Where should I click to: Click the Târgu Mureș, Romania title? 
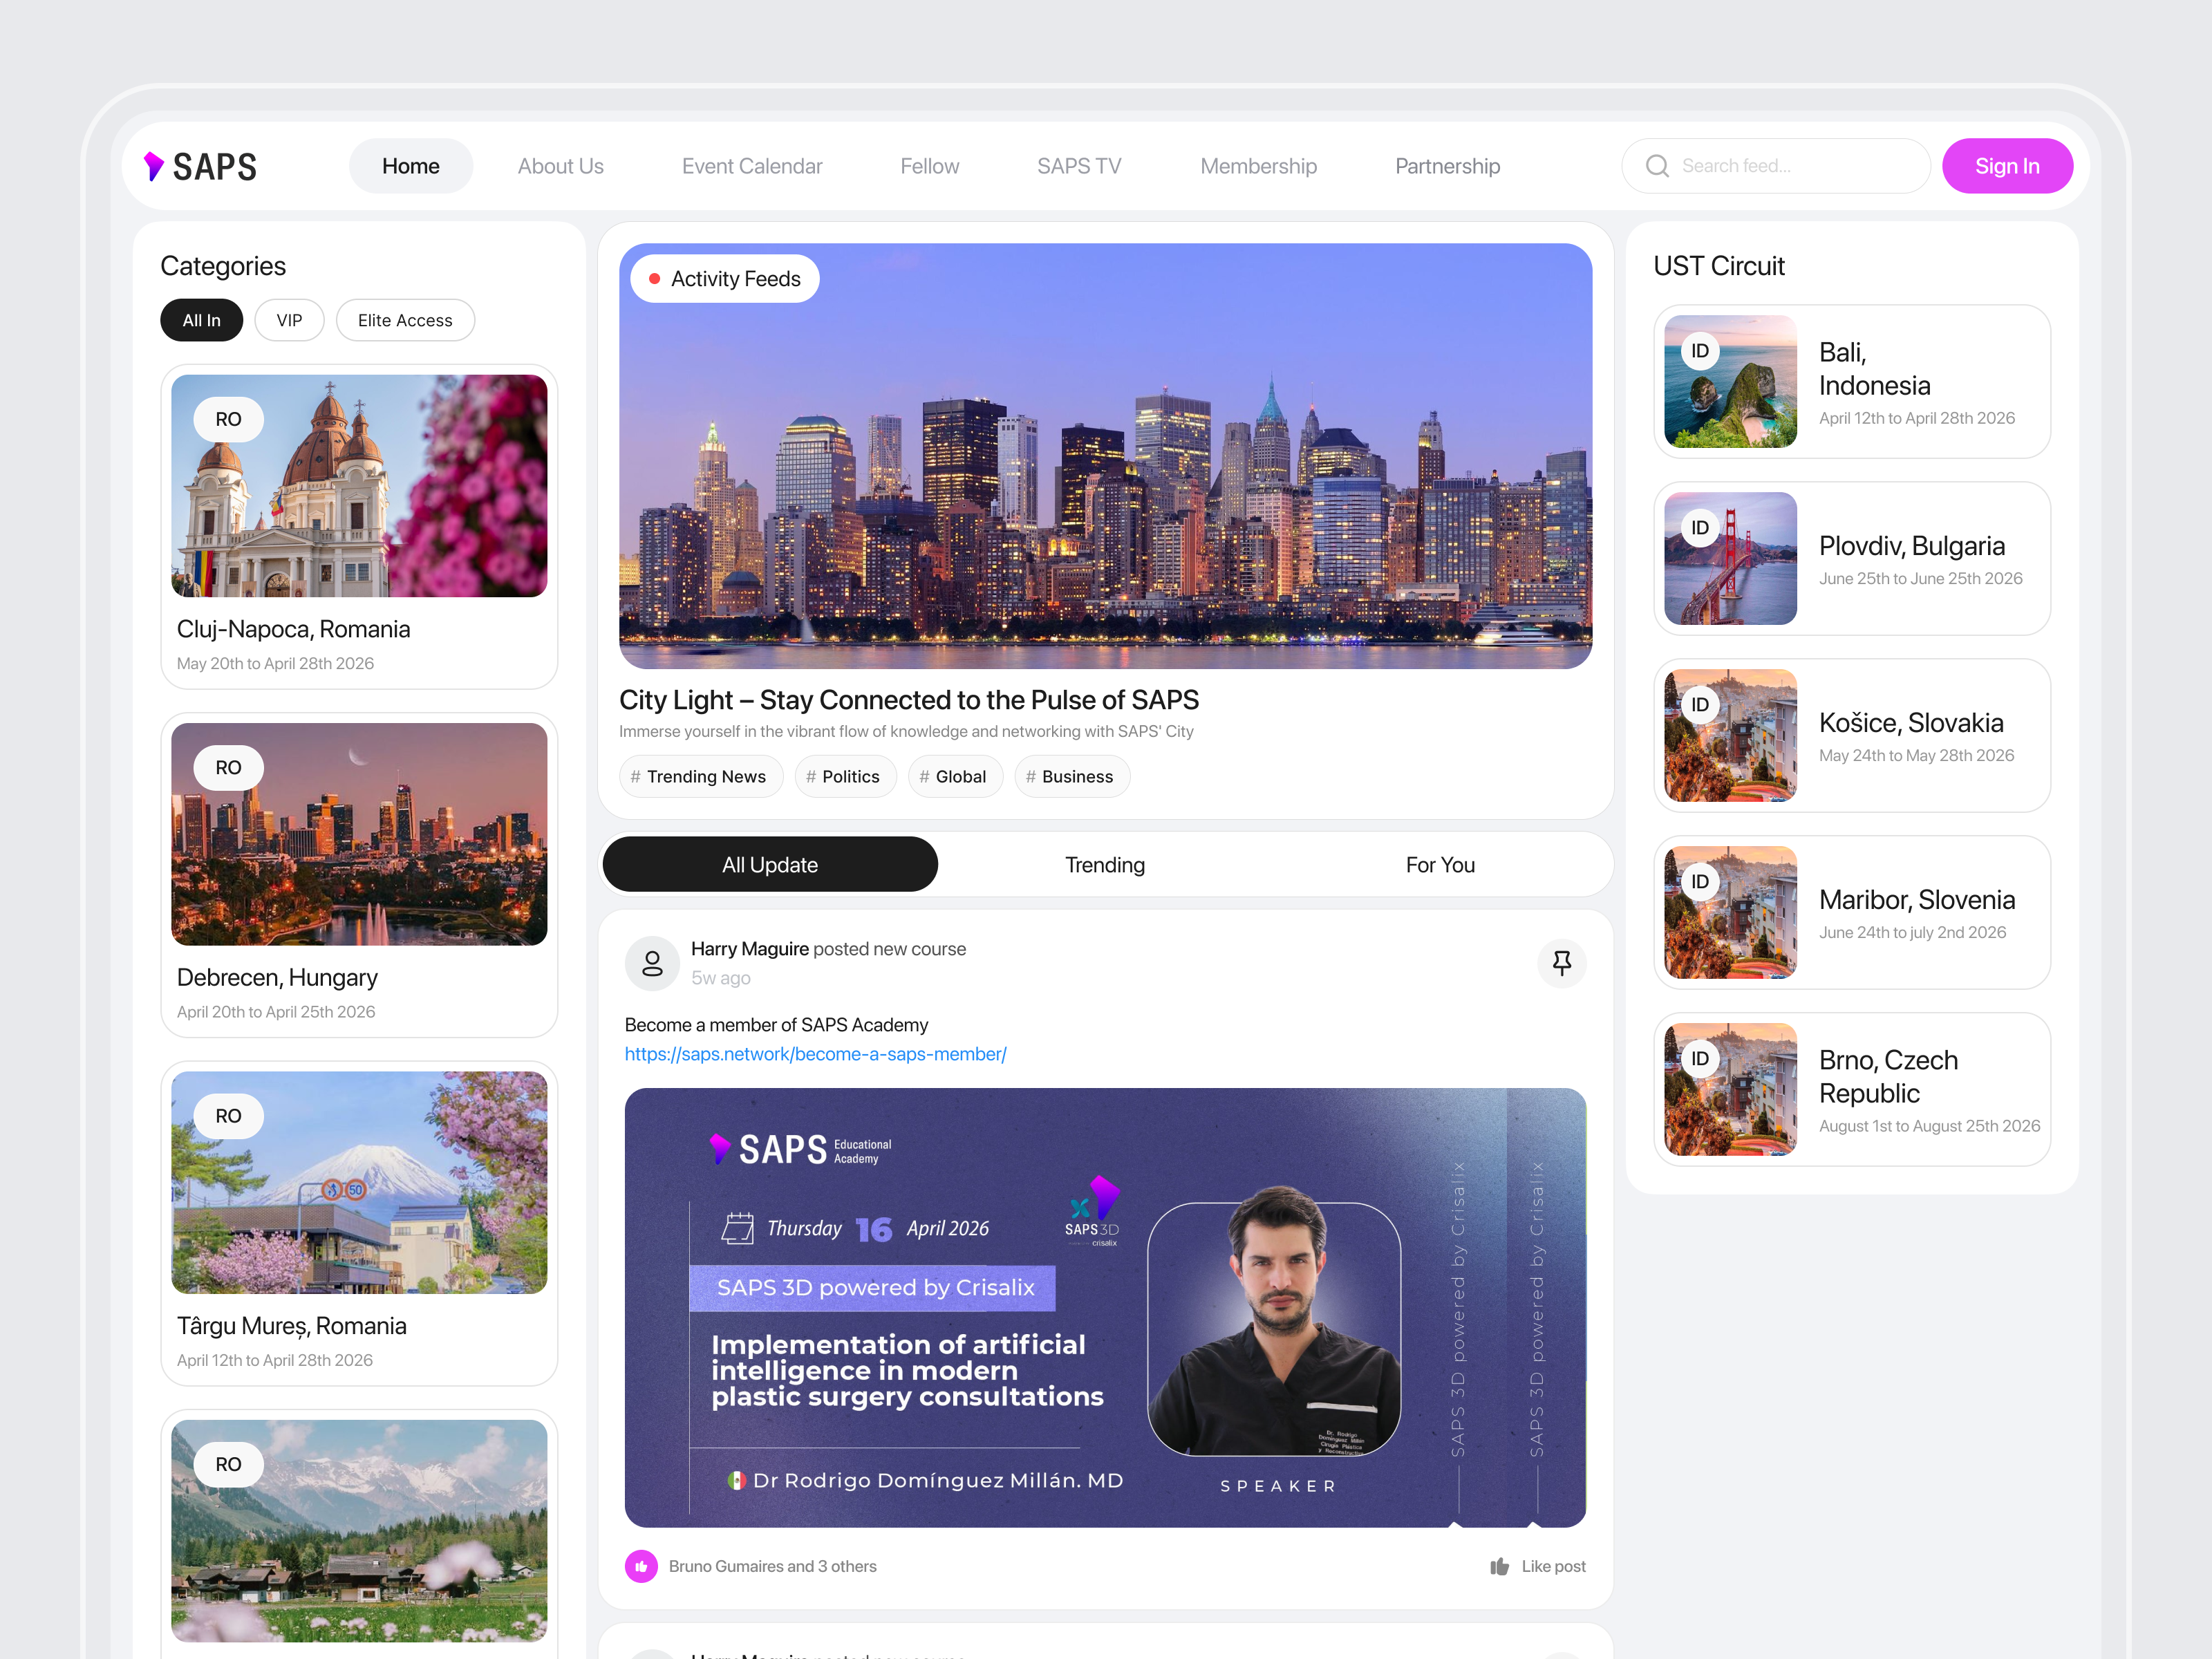pos(291,1326)
